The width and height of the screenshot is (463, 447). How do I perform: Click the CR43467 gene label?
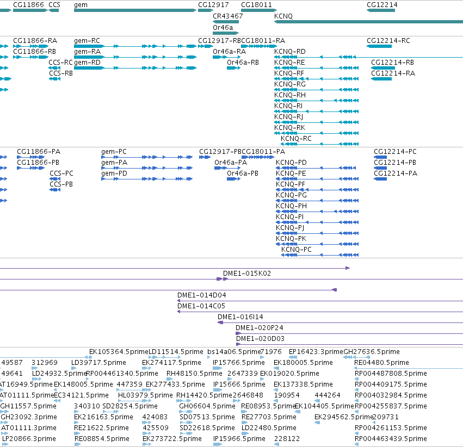227,16
